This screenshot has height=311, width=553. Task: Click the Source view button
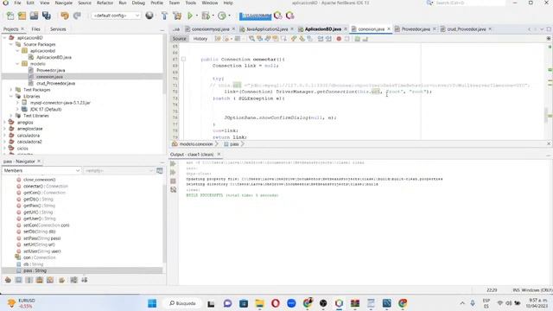179,39
